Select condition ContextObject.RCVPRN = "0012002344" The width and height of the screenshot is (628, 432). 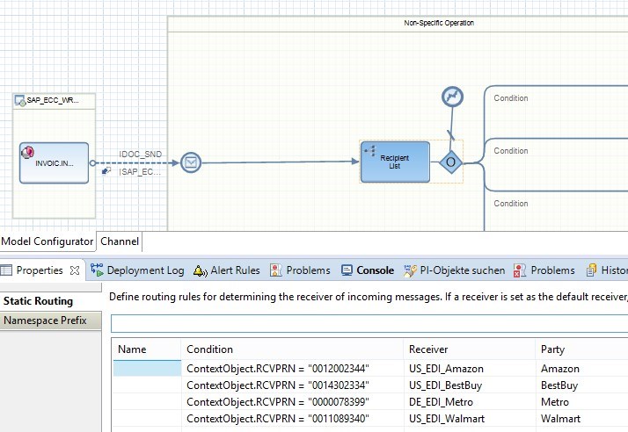click(278, 369)
